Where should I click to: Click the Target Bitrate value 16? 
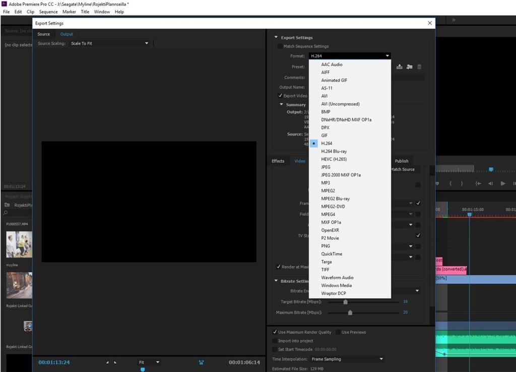pyautogui.click(x=406, y=301)
